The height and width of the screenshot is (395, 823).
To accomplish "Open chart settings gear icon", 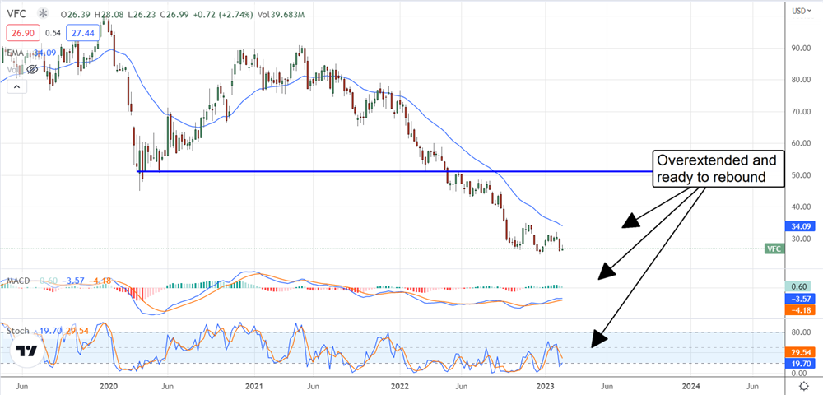I will 803,386.
